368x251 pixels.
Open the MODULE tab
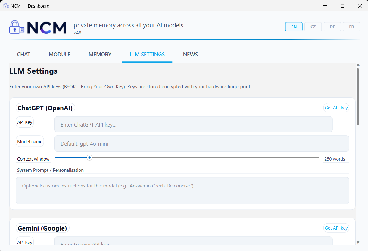(59, 55)
